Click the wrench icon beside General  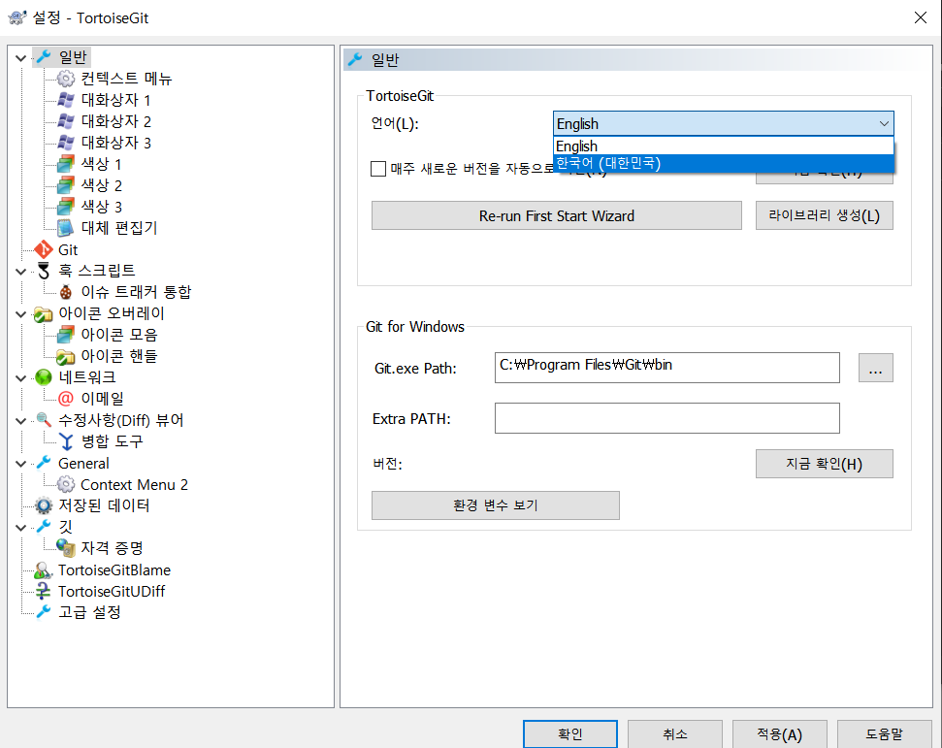(x=44, y=463)
